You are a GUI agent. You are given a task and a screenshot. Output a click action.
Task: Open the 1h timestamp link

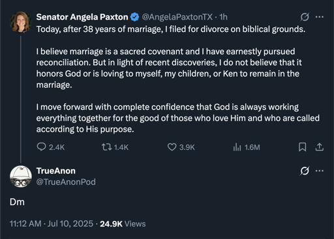(223, 17)
